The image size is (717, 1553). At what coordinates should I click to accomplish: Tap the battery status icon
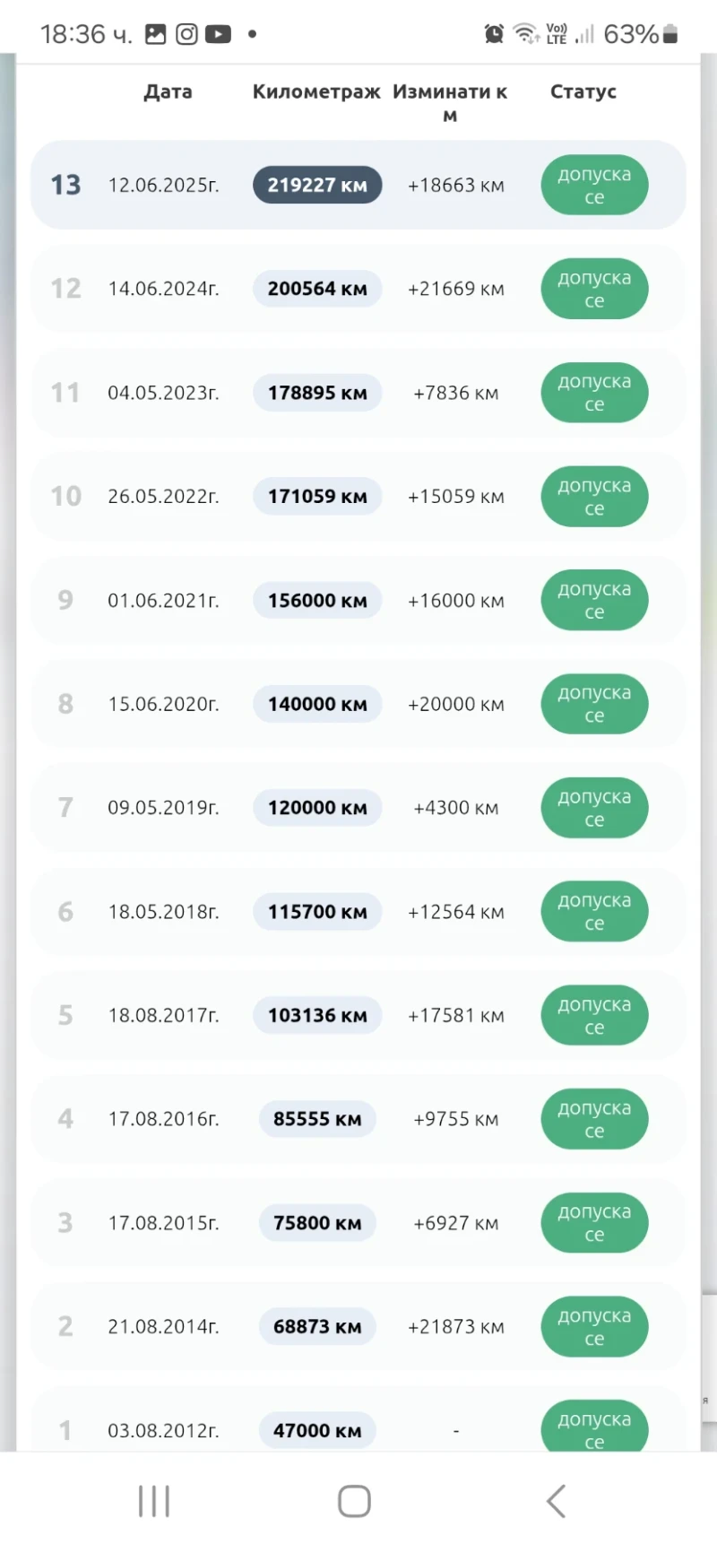pos(670,34)
